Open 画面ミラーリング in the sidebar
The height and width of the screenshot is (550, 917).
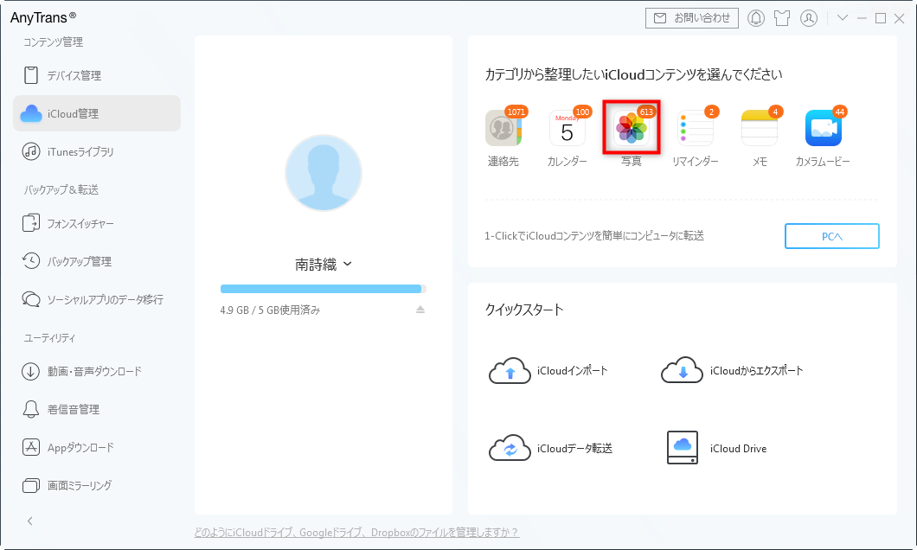pyautogui.click(x=97, y=485)
